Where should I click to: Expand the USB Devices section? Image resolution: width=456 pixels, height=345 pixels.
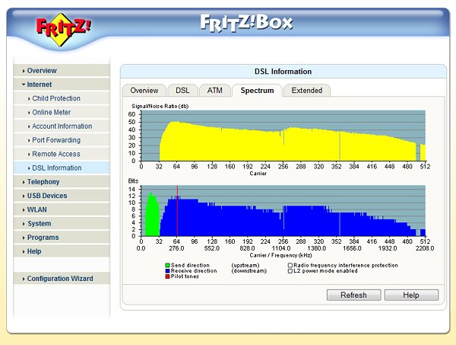(x=46, y=196)
